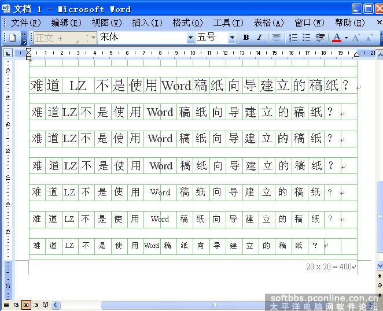Click the Word document icon in title bar
The height and width of the screenshot is (311, 383).
coord(6,9)
